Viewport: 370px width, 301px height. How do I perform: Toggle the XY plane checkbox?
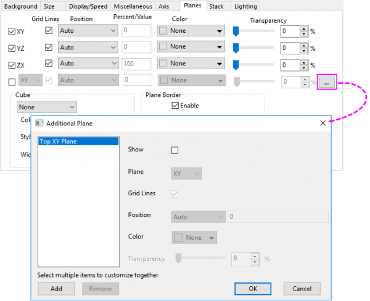tap(12, 31)
